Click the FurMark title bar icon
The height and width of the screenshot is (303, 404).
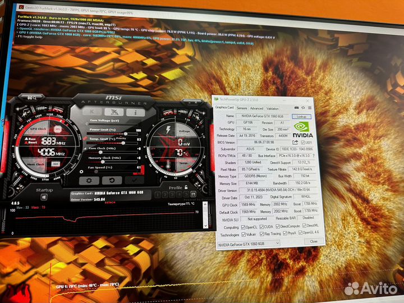click(x=21, y=7)
